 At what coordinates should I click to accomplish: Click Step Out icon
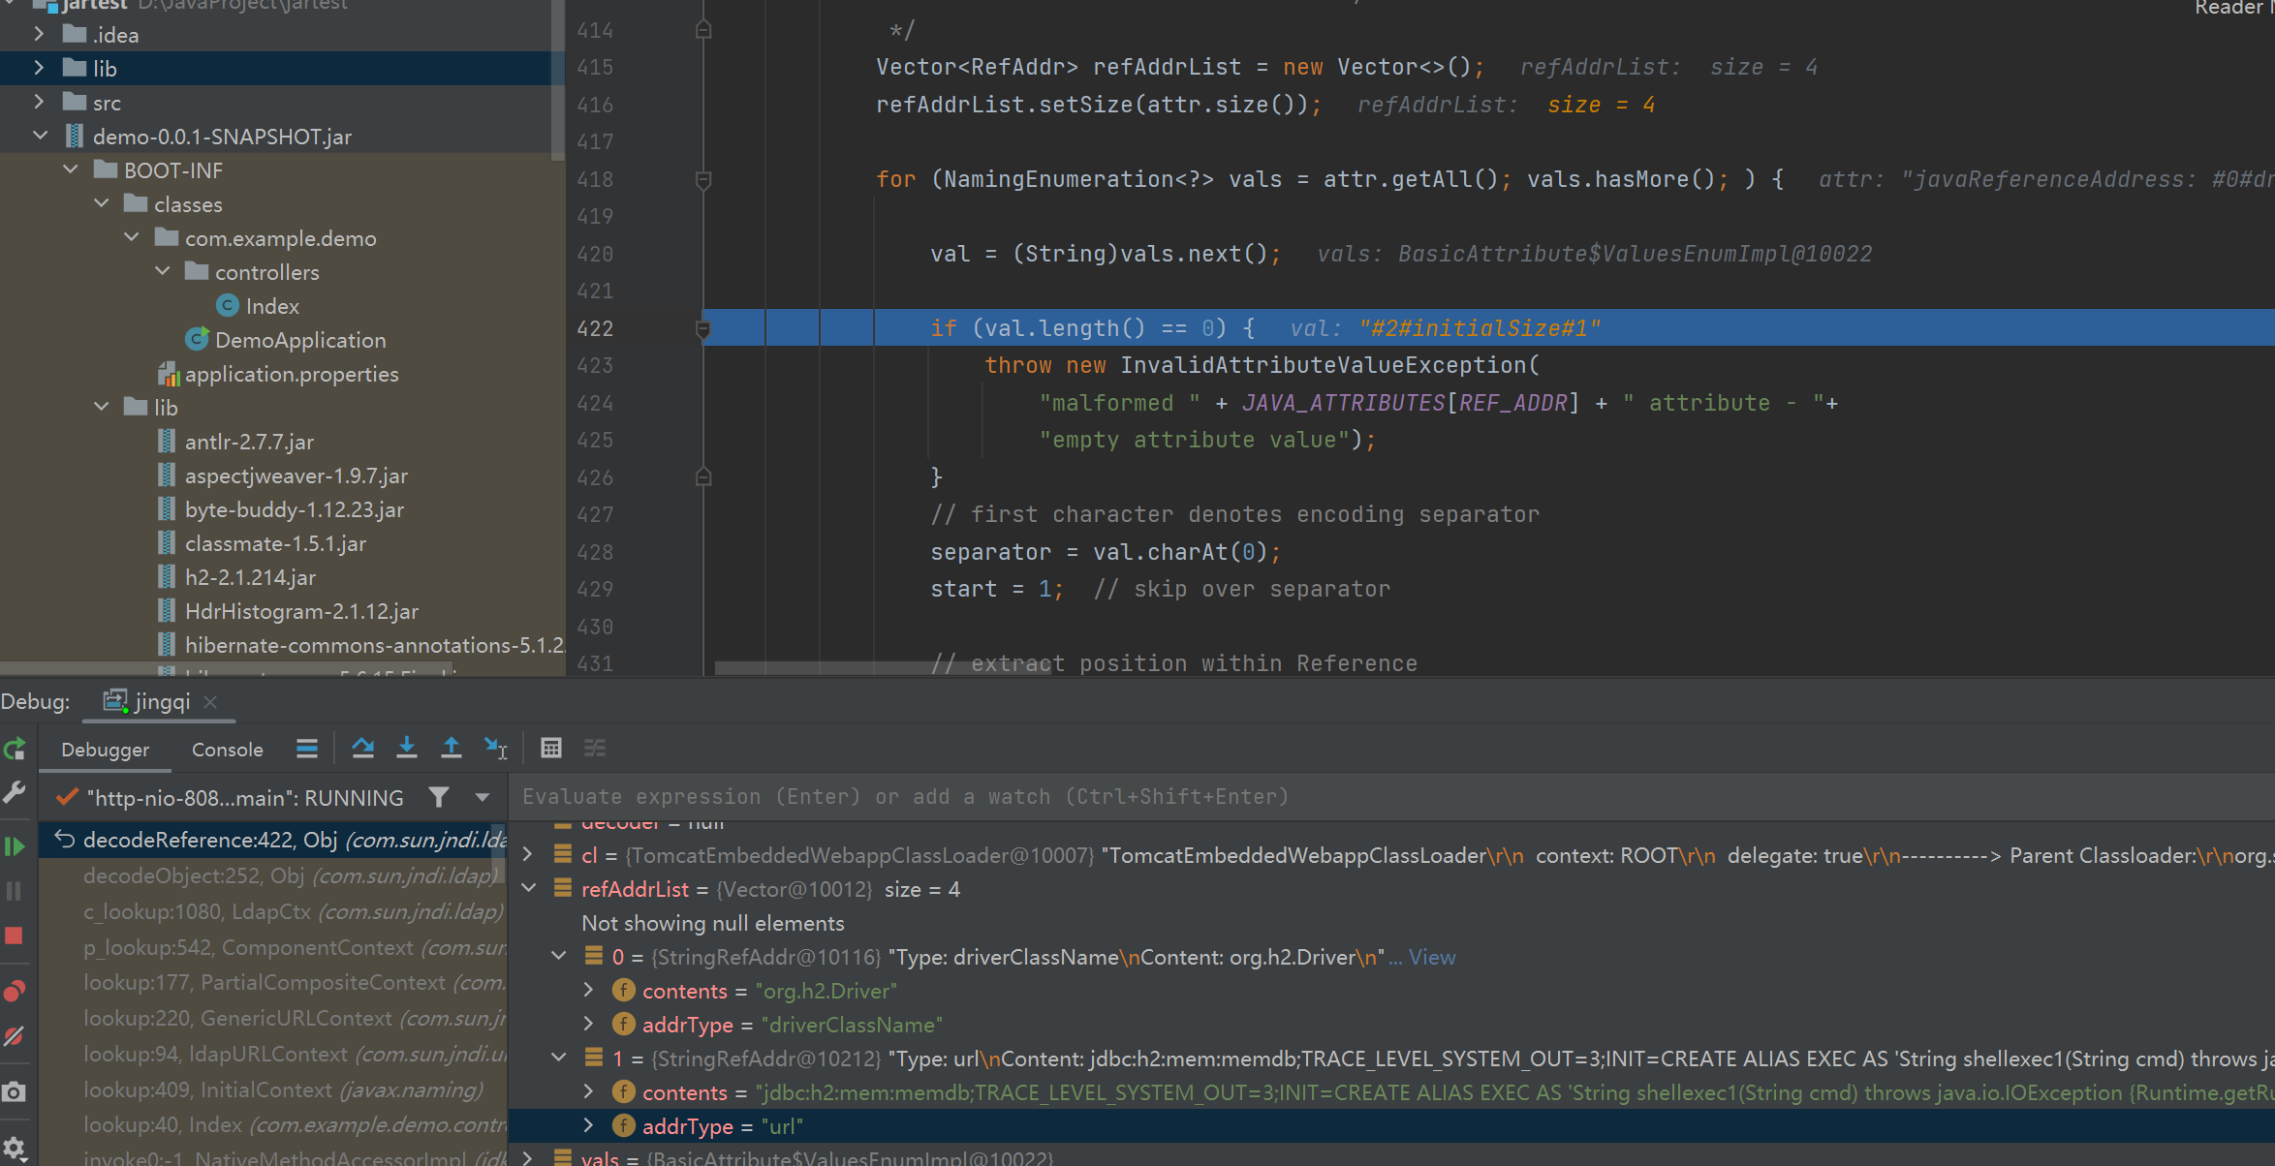click(452, 748)
